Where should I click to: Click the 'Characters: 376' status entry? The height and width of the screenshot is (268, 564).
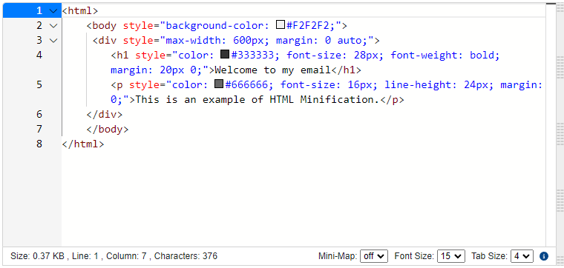coord(186,256)
